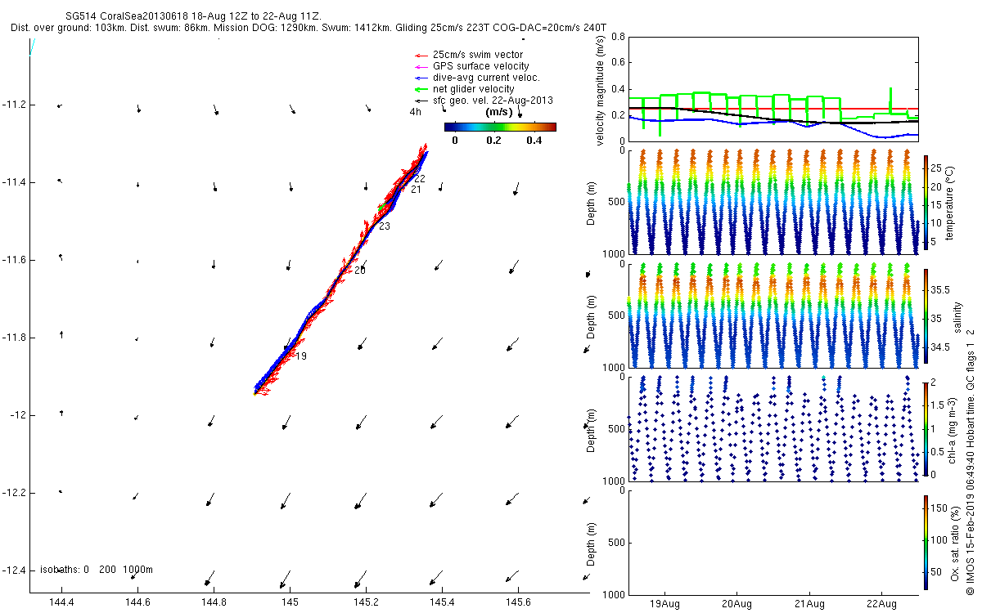Image resolution: width=982 pixels, height=613 pixels.
Task: Click the 'chl-a (mg m-3)' colorbar label
Action: (x=954, y=428)
